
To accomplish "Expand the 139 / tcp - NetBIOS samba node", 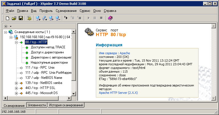I will (16, 83).
